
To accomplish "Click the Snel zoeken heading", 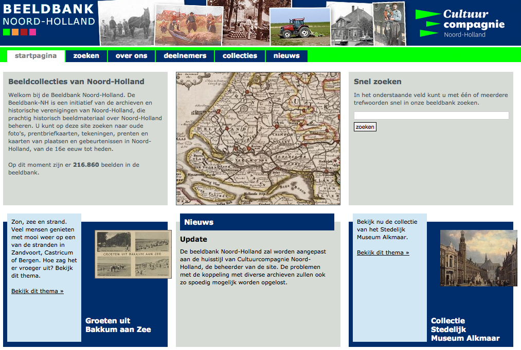I will click(378, 82).
